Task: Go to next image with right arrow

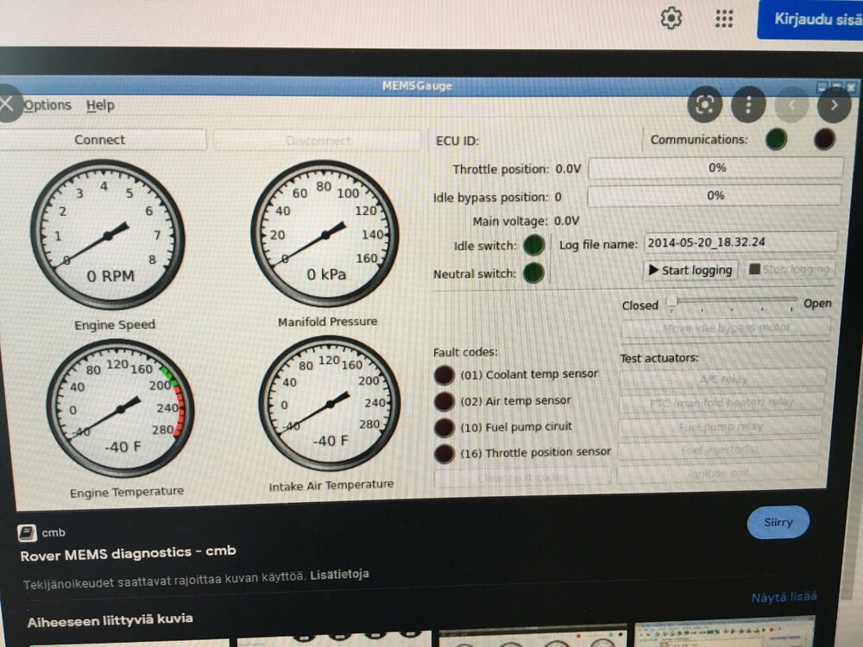Action: click(x=834, y=105)
